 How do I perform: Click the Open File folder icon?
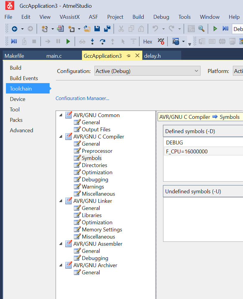pos(87,29)
